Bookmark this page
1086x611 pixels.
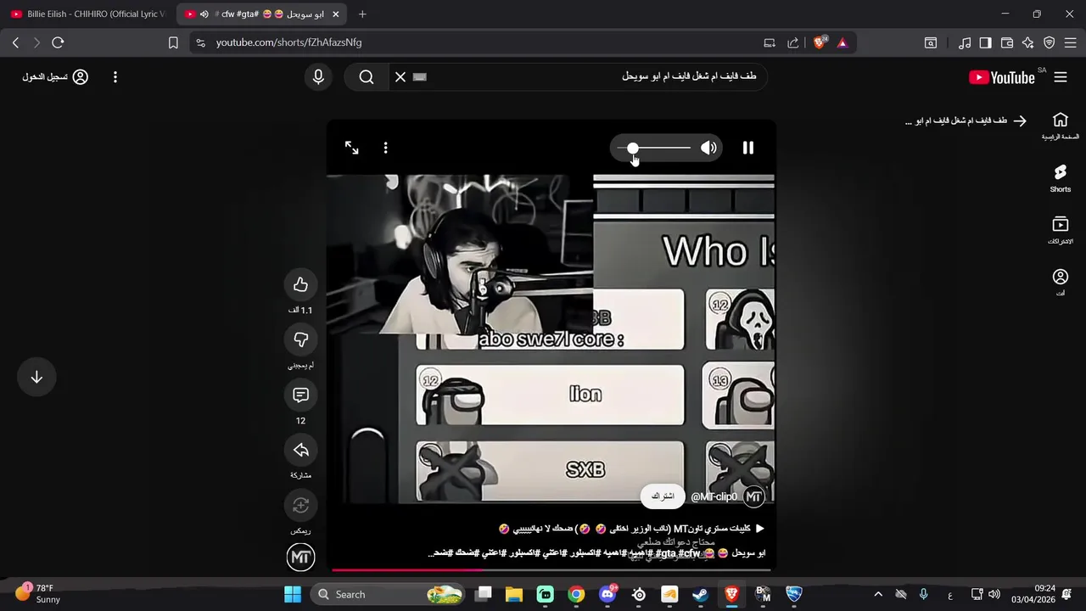[x=173, y=42]
